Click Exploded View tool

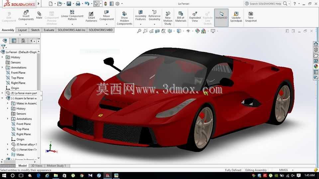[x=195, y=17]
